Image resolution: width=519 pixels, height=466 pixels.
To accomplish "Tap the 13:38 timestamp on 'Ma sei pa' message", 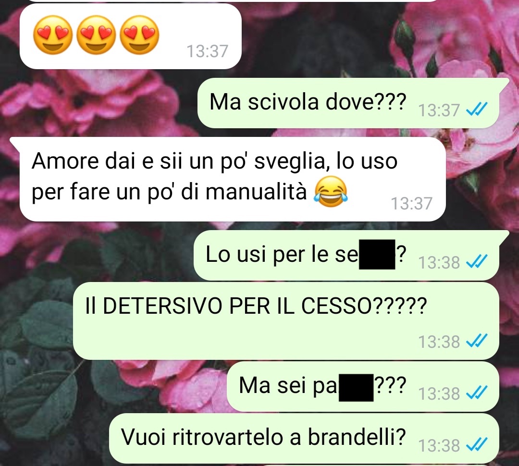I will 439,393.
